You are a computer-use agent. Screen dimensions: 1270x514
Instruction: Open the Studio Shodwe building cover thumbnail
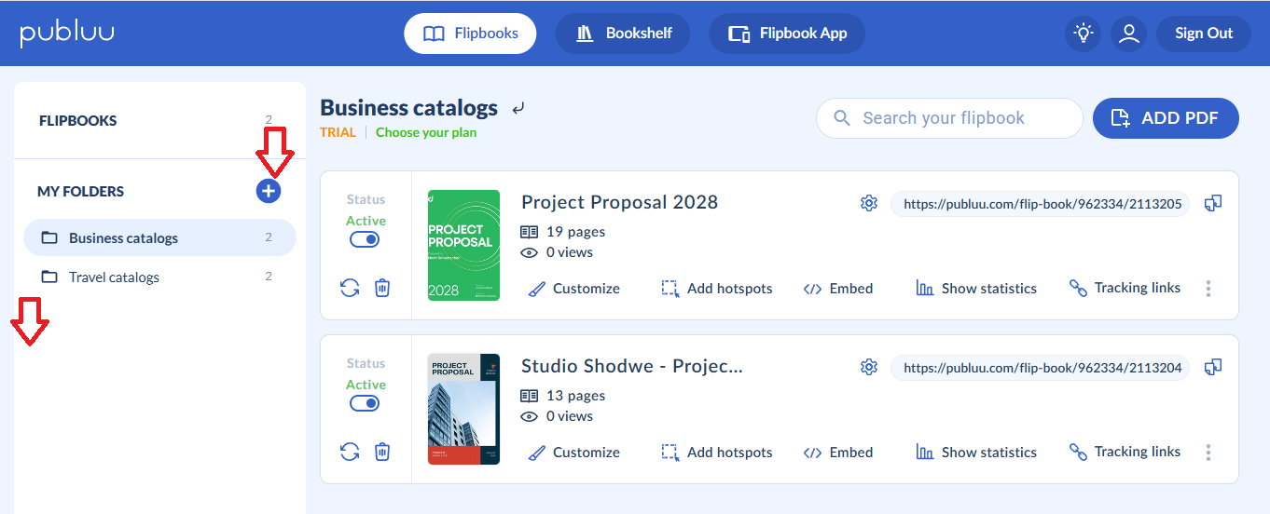point(463,409)
